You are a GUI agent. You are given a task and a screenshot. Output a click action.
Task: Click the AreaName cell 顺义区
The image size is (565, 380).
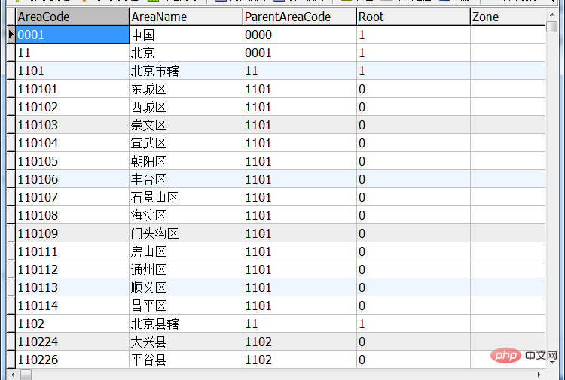[x=186, y=287]
